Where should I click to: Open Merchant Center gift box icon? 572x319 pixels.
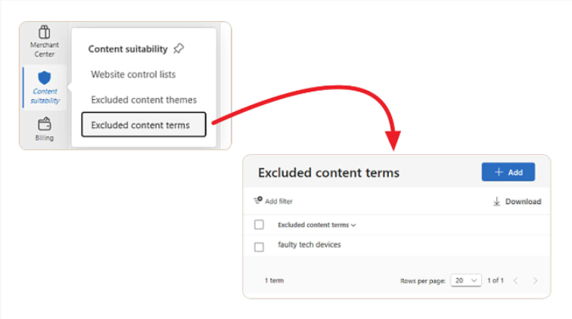(44, 32)
